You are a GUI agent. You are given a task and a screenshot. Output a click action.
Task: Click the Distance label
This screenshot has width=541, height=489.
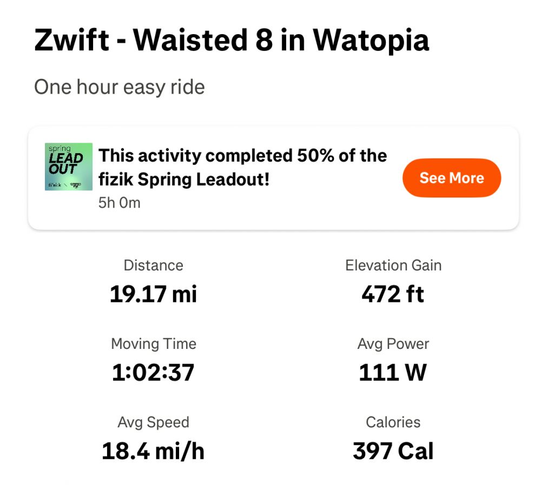coord(153,266)
